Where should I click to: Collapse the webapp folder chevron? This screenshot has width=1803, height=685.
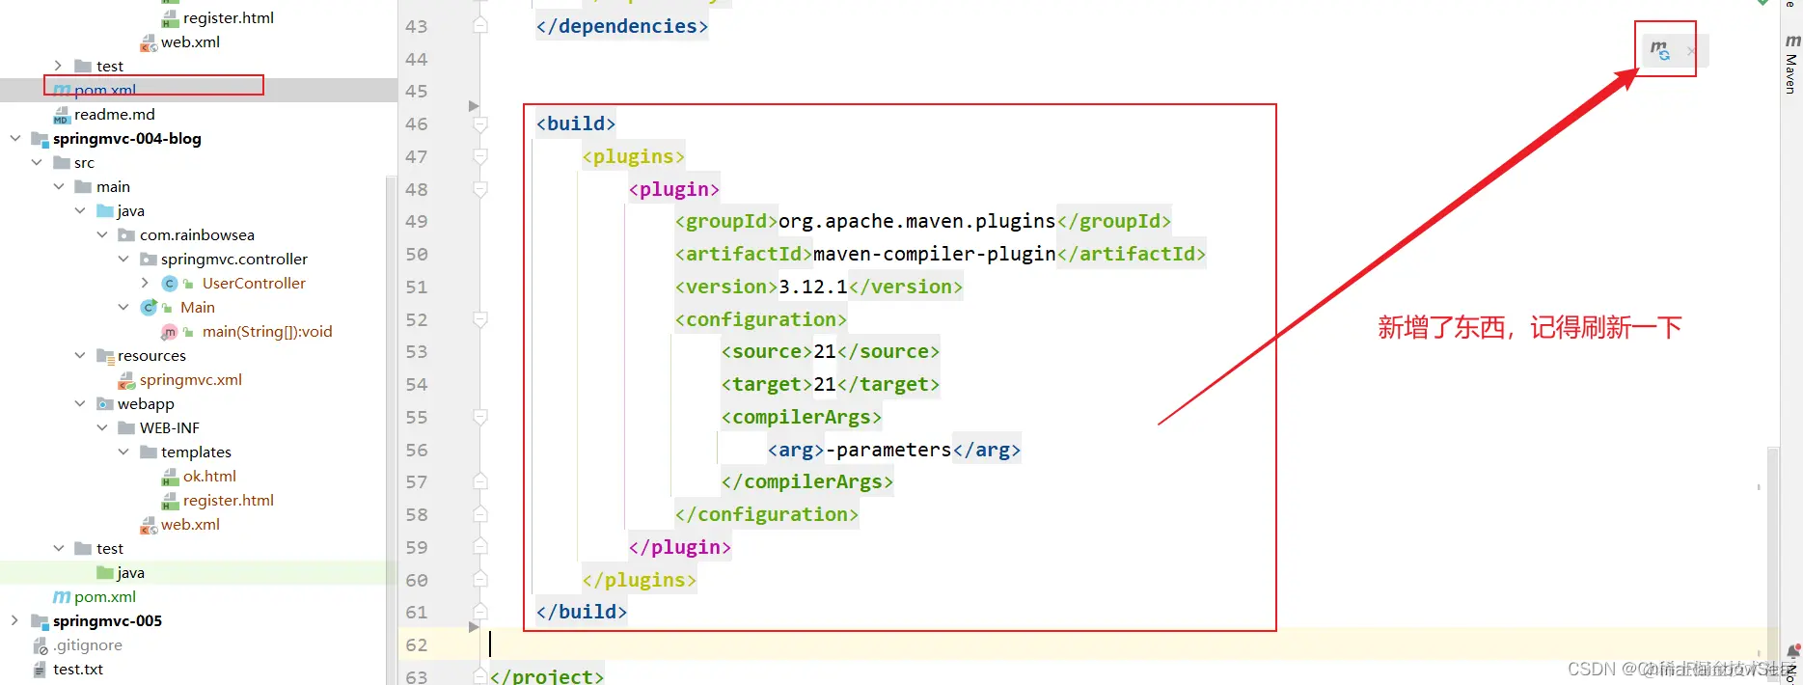(x=80, y=403)
